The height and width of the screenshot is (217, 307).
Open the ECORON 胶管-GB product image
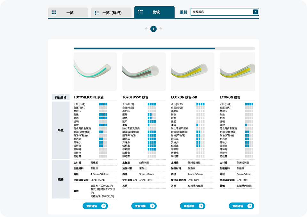pyautogui.click(x=193, y=71)
